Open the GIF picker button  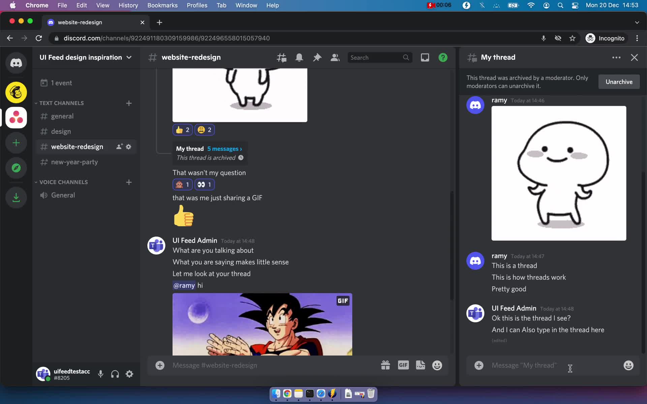coord(403,365)
